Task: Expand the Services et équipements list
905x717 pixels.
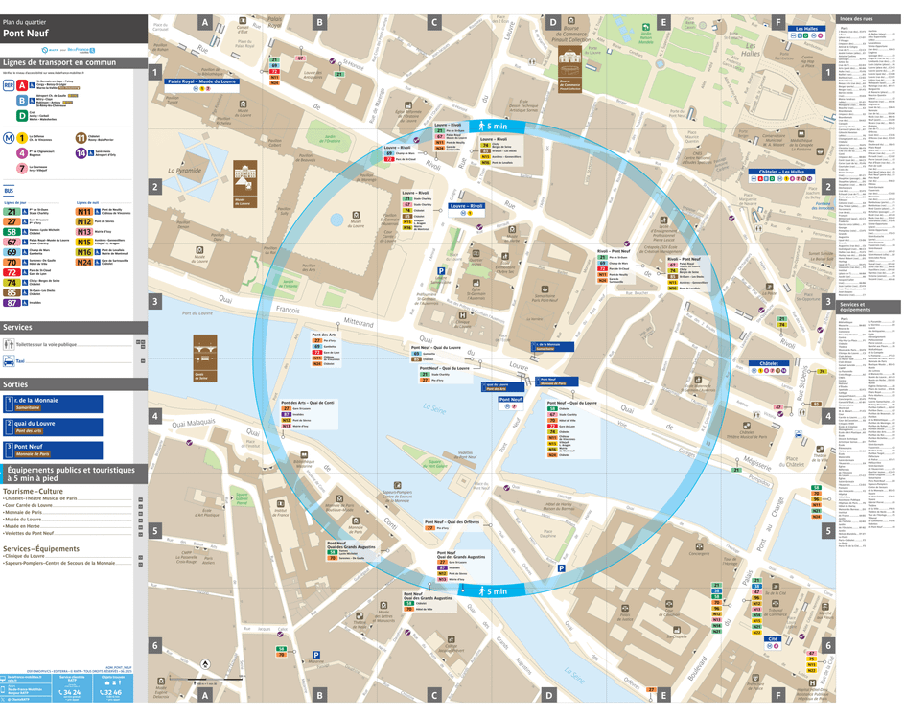Action: tap(854, 306)
